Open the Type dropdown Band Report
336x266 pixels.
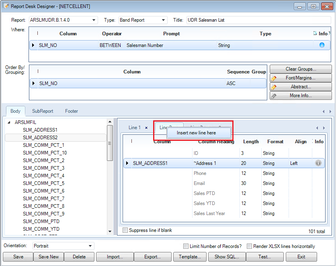(x=163, y=20)
